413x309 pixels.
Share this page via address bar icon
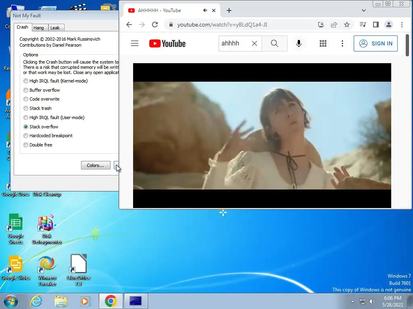pos(334,25)
